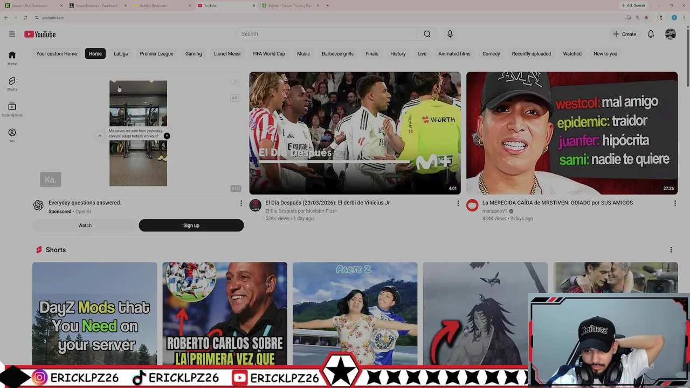Select the History filter chip
Image resolution: width=690 pixels, height=388 pixels.
(x=398, y=54)
